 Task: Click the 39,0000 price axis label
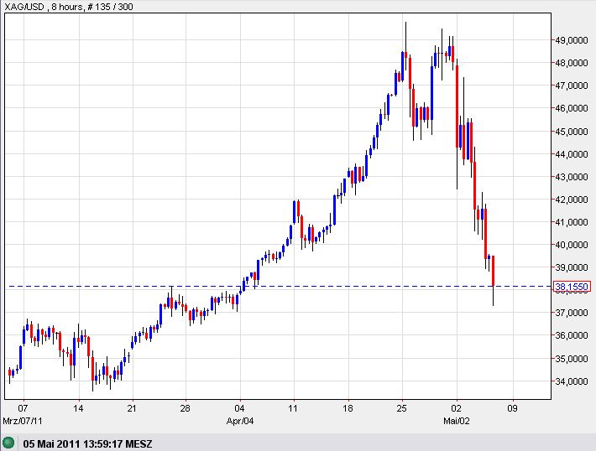click(x=572, y=267)
